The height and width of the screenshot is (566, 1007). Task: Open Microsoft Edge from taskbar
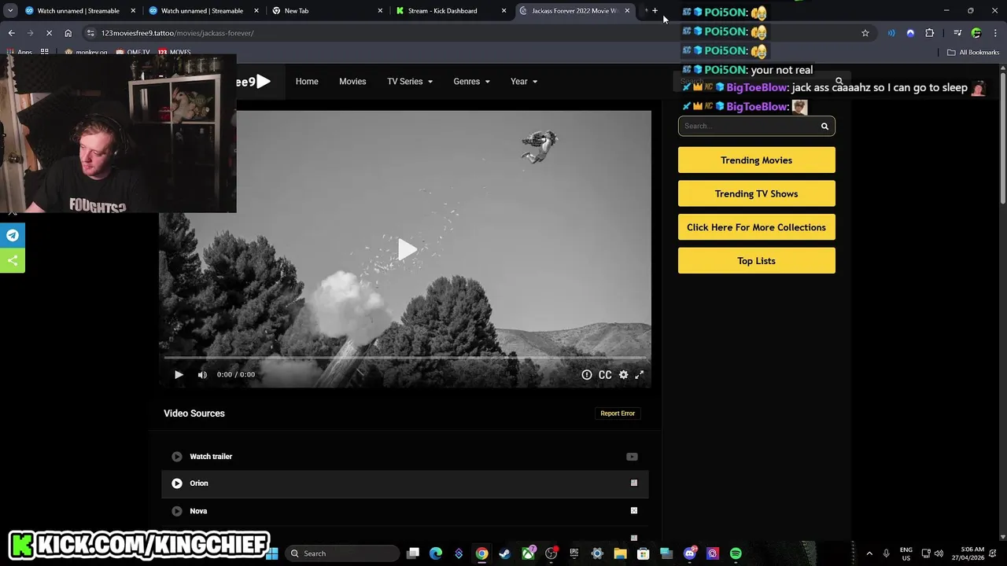click(436, 553)
